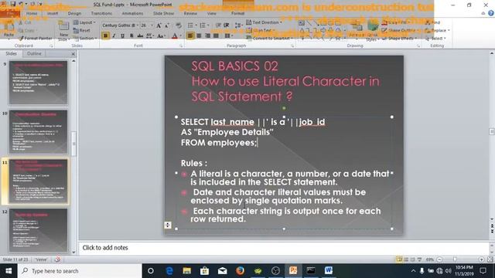Select Align Text Left
Screen dimensions: 495x278
[190, 36]
